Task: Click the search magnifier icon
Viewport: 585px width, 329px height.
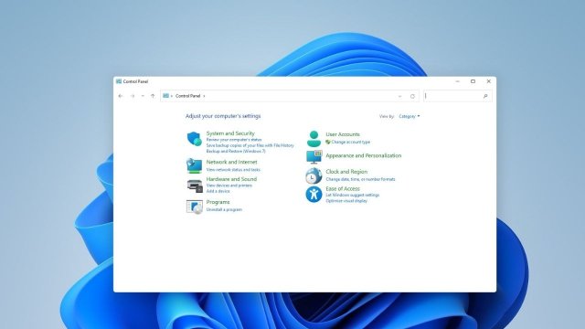Action: pos(485,96)
